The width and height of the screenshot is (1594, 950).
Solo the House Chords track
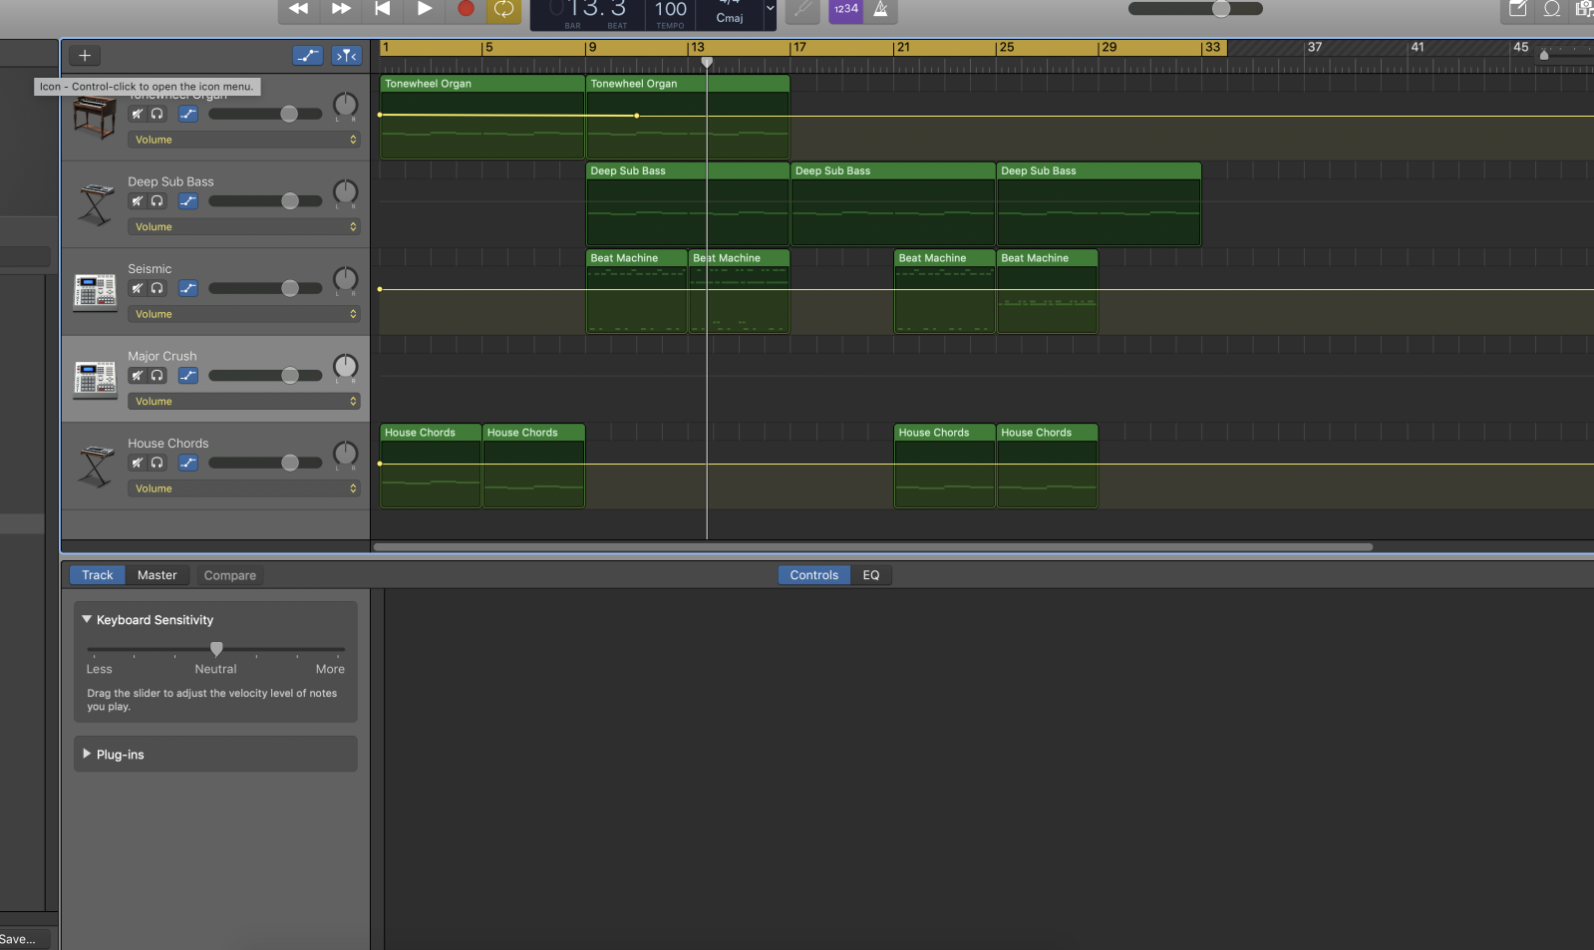pos(157,463)
